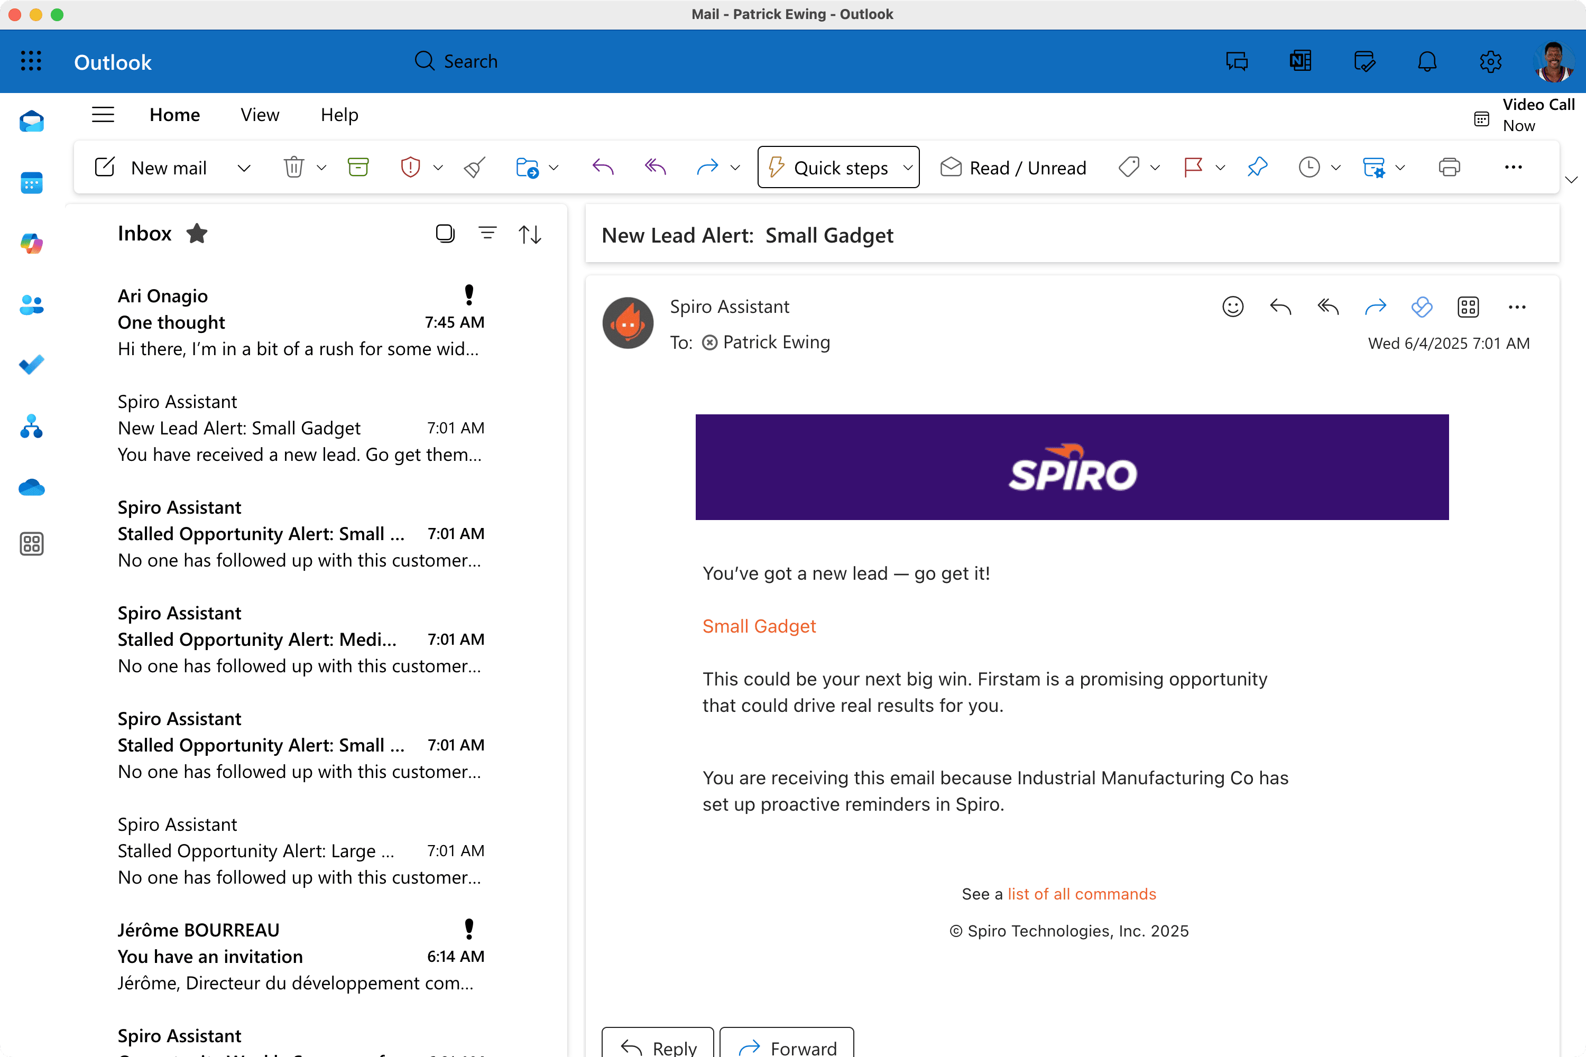Open People contacts in sidebar
The width and height of the screenshot is (1586, 1057).
[x=32, y=305]
